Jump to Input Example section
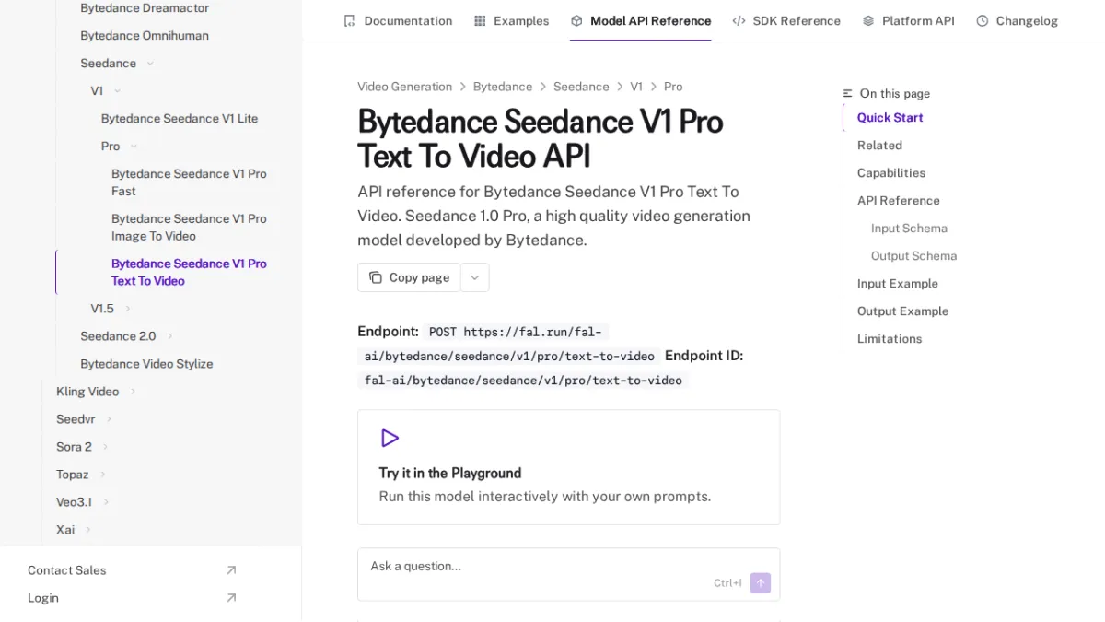This screenshot has height=622, width=1105. 898,284
